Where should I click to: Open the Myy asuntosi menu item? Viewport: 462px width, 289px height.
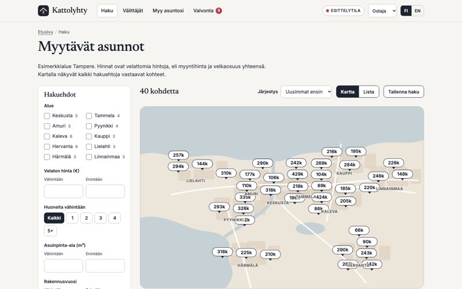168,10
